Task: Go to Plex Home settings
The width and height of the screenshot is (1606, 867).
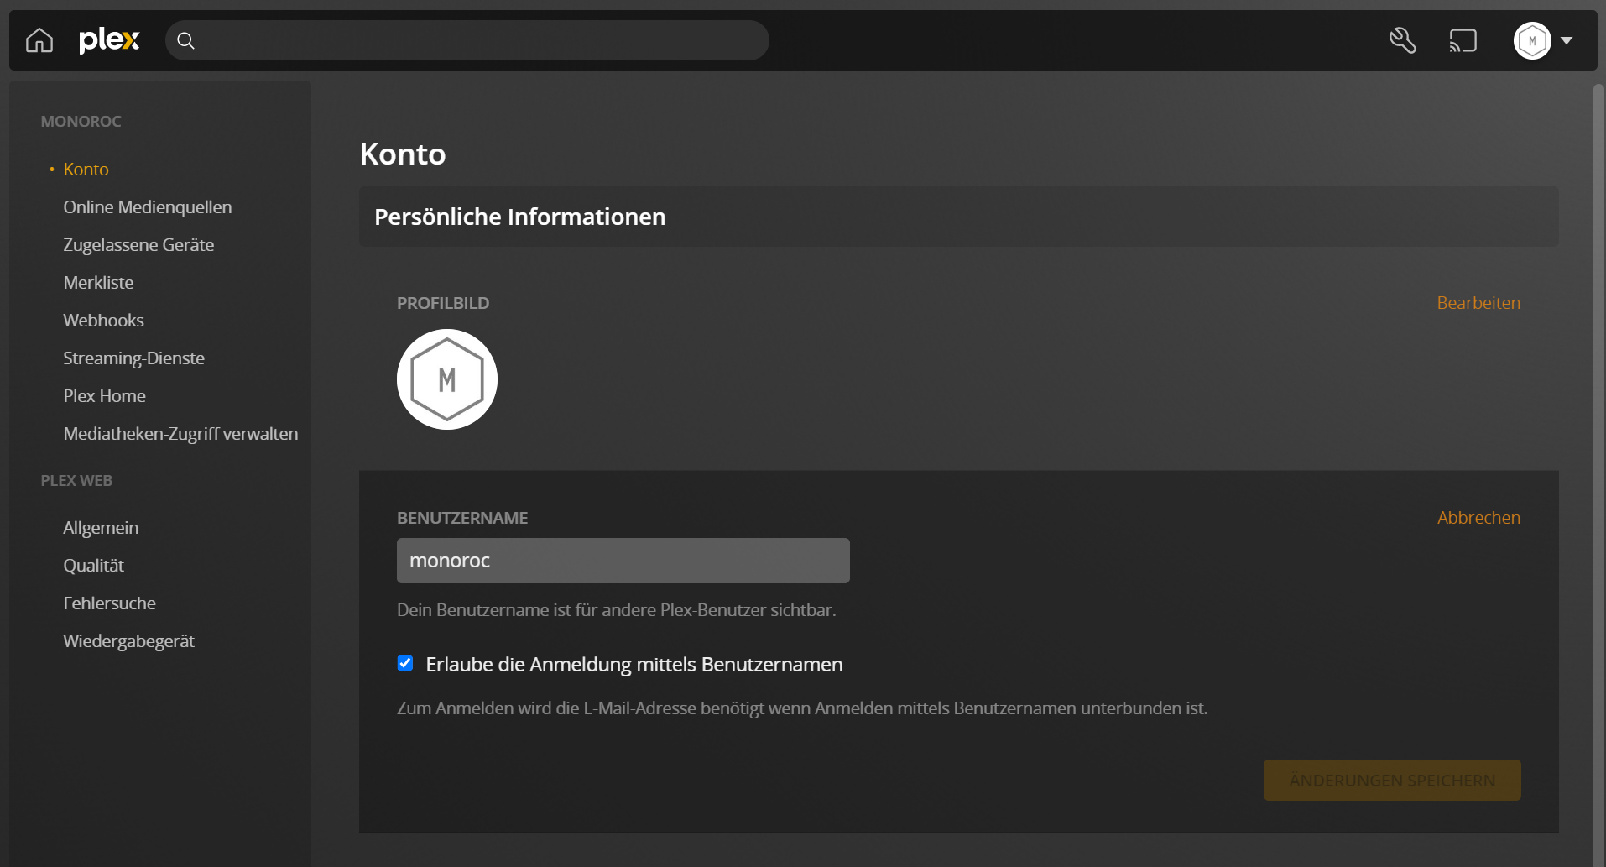Action: [105, 396]
